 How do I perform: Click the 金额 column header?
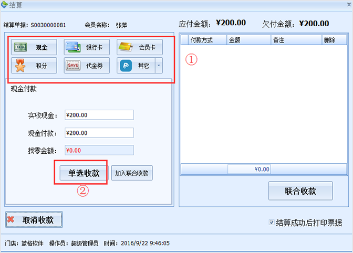pos(248,40)
